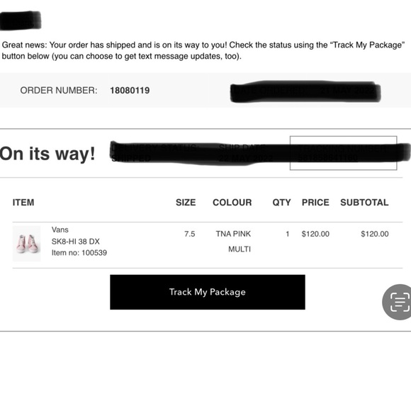Screen dimensions: 411x411
Task: Click the SUBTOTAL column header
Action: (364, 203)
